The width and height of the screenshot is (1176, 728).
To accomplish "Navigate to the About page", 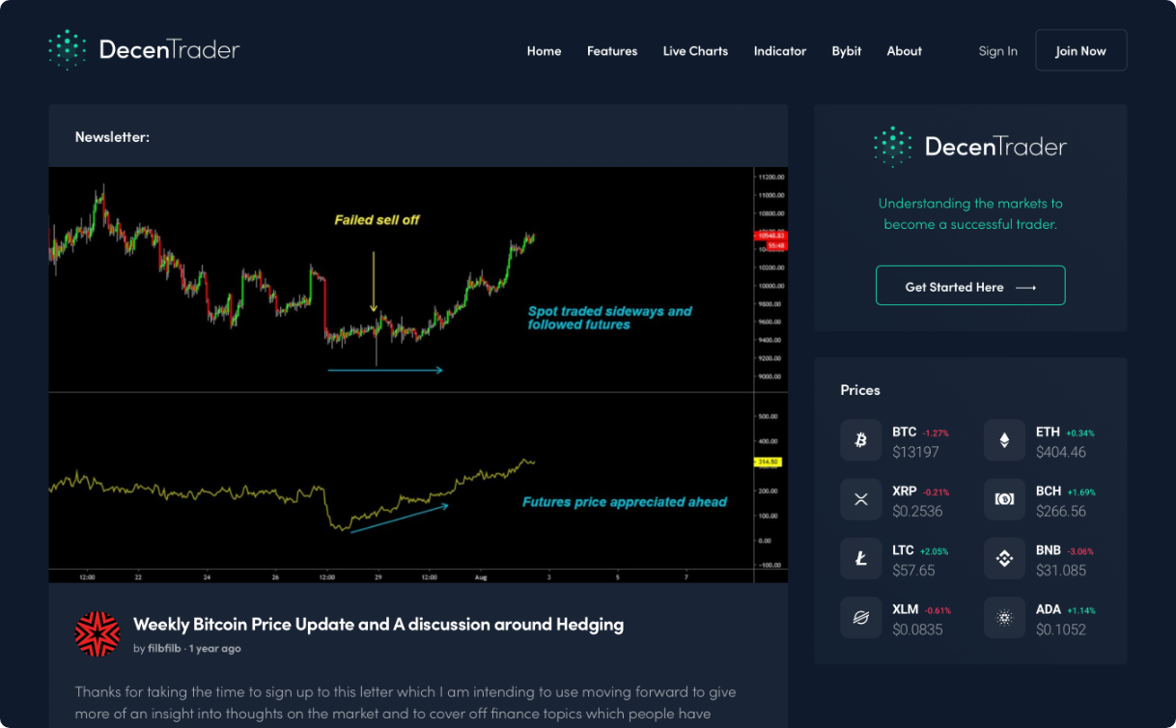I will point(904,51).
